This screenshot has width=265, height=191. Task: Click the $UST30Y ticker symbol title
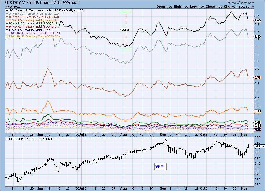point(13,3)
